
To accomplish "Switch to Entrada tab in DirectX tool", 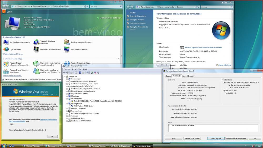I will [191, 76].
